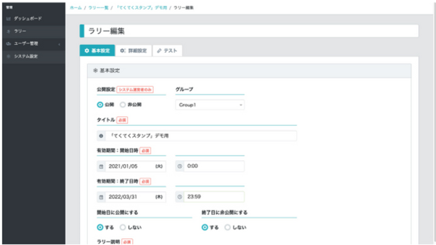436x245 pixels.
Task: Click the dashboard chart icon in sidebar
Action: coord(8,19)
